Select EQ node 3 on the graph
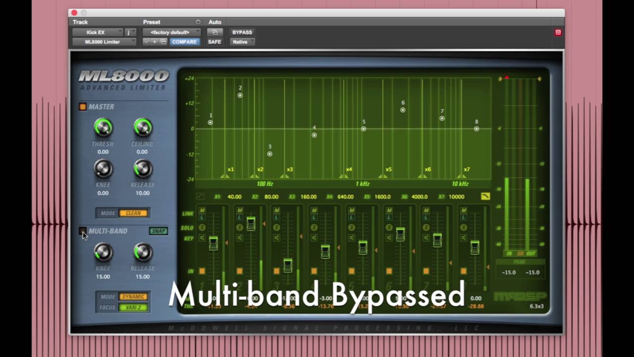The image size is (634, 357). [270, 154]
